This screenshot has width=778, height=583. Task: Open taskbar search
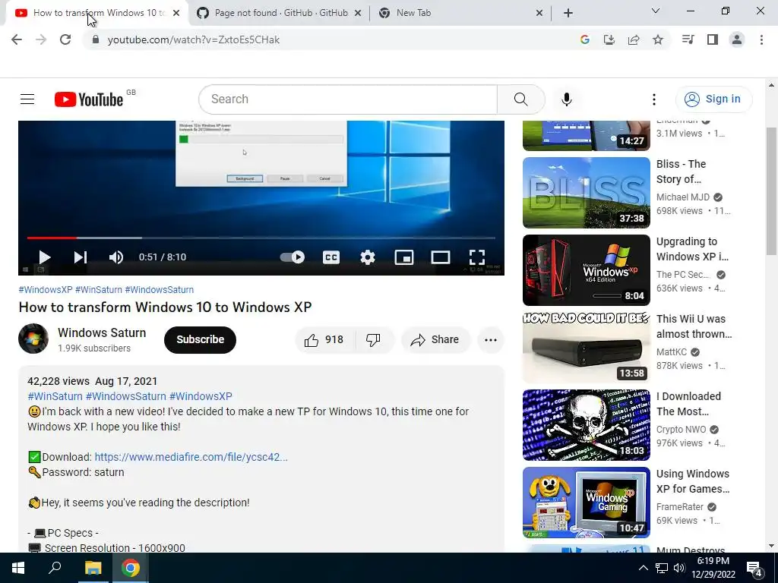[55, 568]
